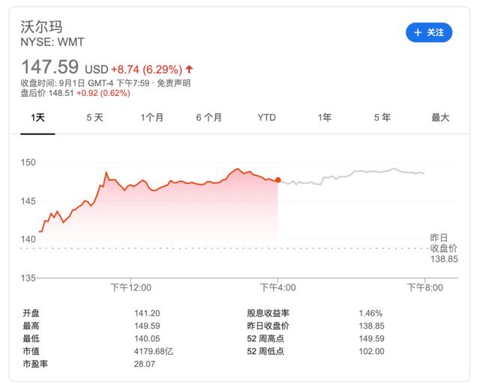Show the 最大 full history tab
480x388 pixels.
tap(440, 118)
